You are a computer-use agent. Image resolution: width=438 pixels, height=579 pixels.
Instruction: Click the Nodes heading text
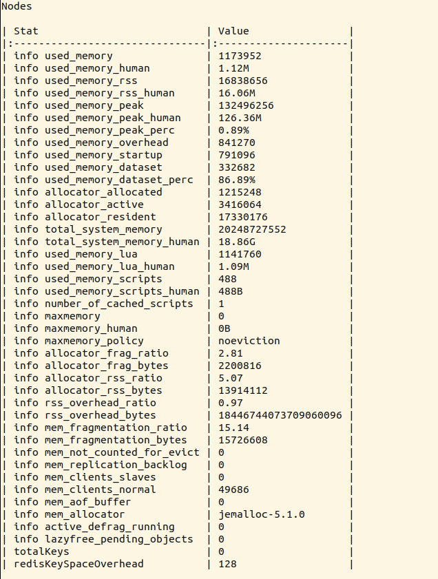pyautogui.click(x=17, y=7)
